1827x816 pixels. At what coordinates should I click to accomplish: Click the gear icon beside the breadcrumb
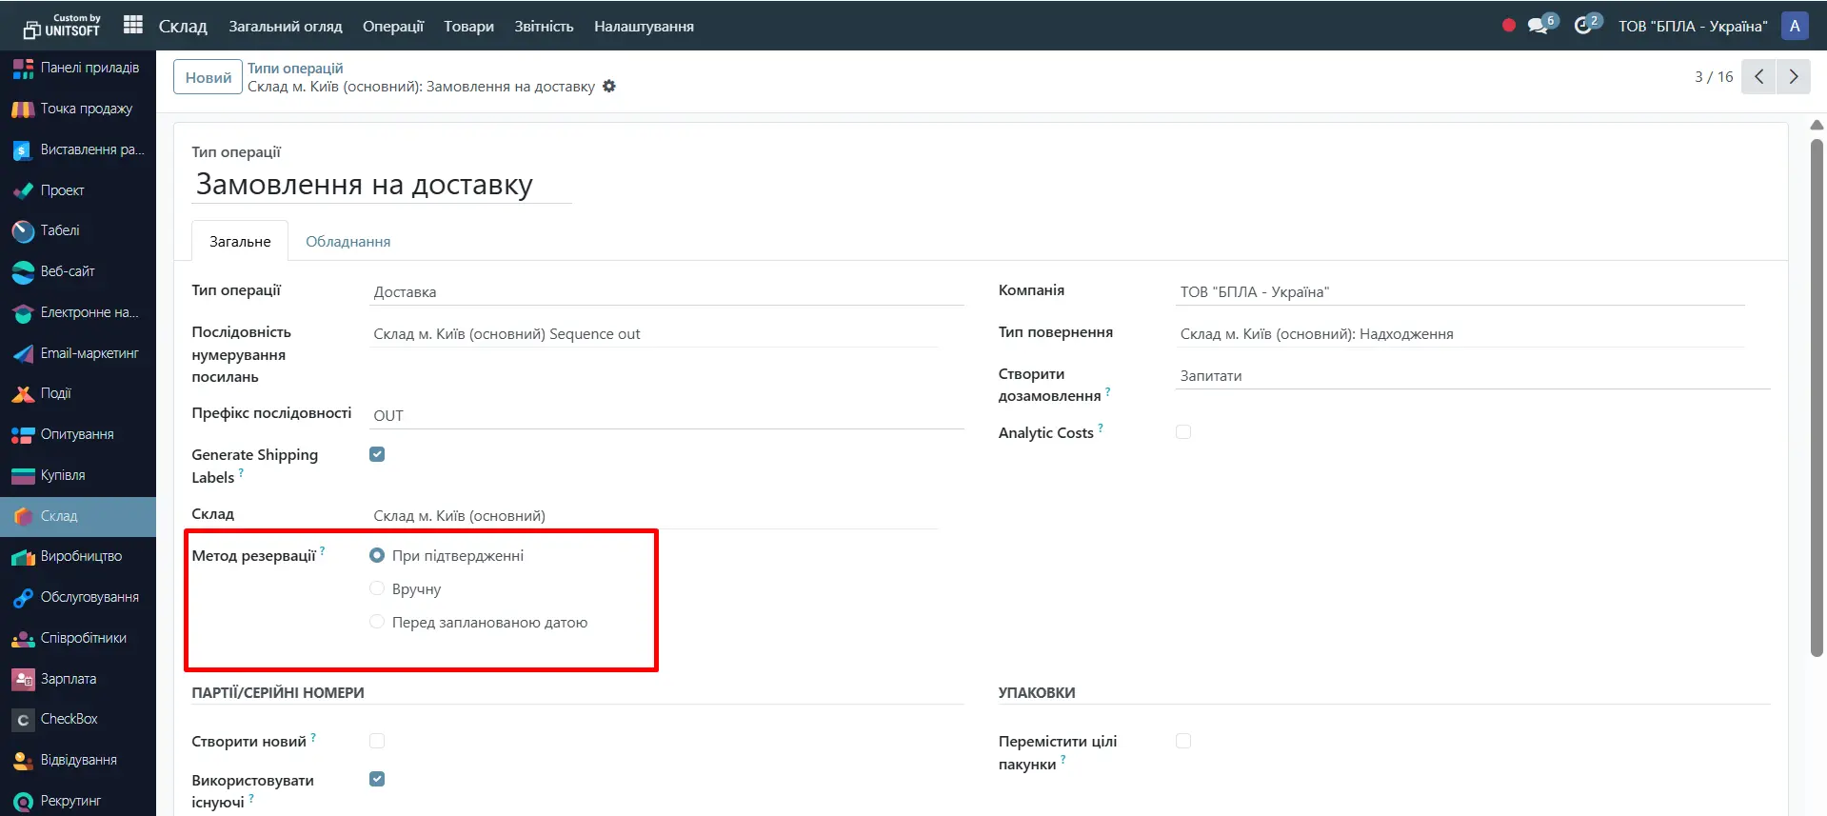tap(609, 87)
